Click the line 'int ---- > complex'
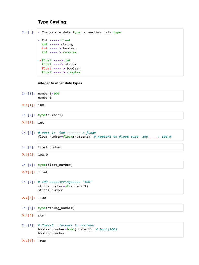 pyautogui.click(x=59, y=52)
